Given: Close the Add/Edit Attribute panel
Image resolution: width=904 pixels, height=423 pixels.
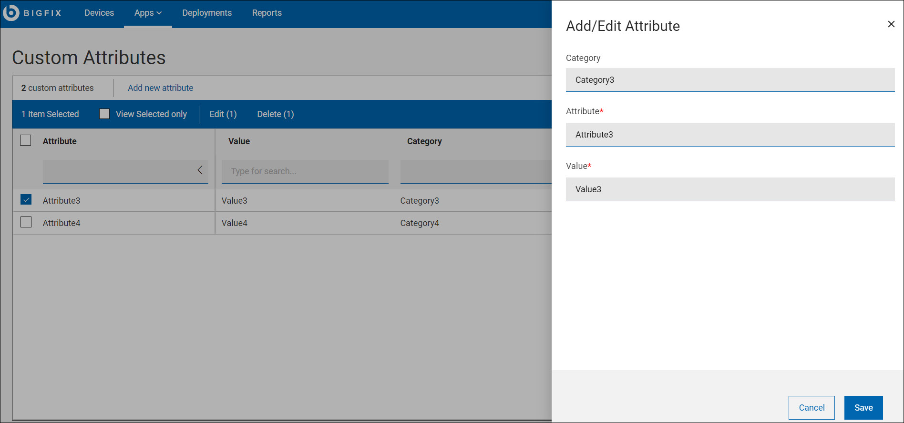Looking at the screenshot, I should pos(891,24).
